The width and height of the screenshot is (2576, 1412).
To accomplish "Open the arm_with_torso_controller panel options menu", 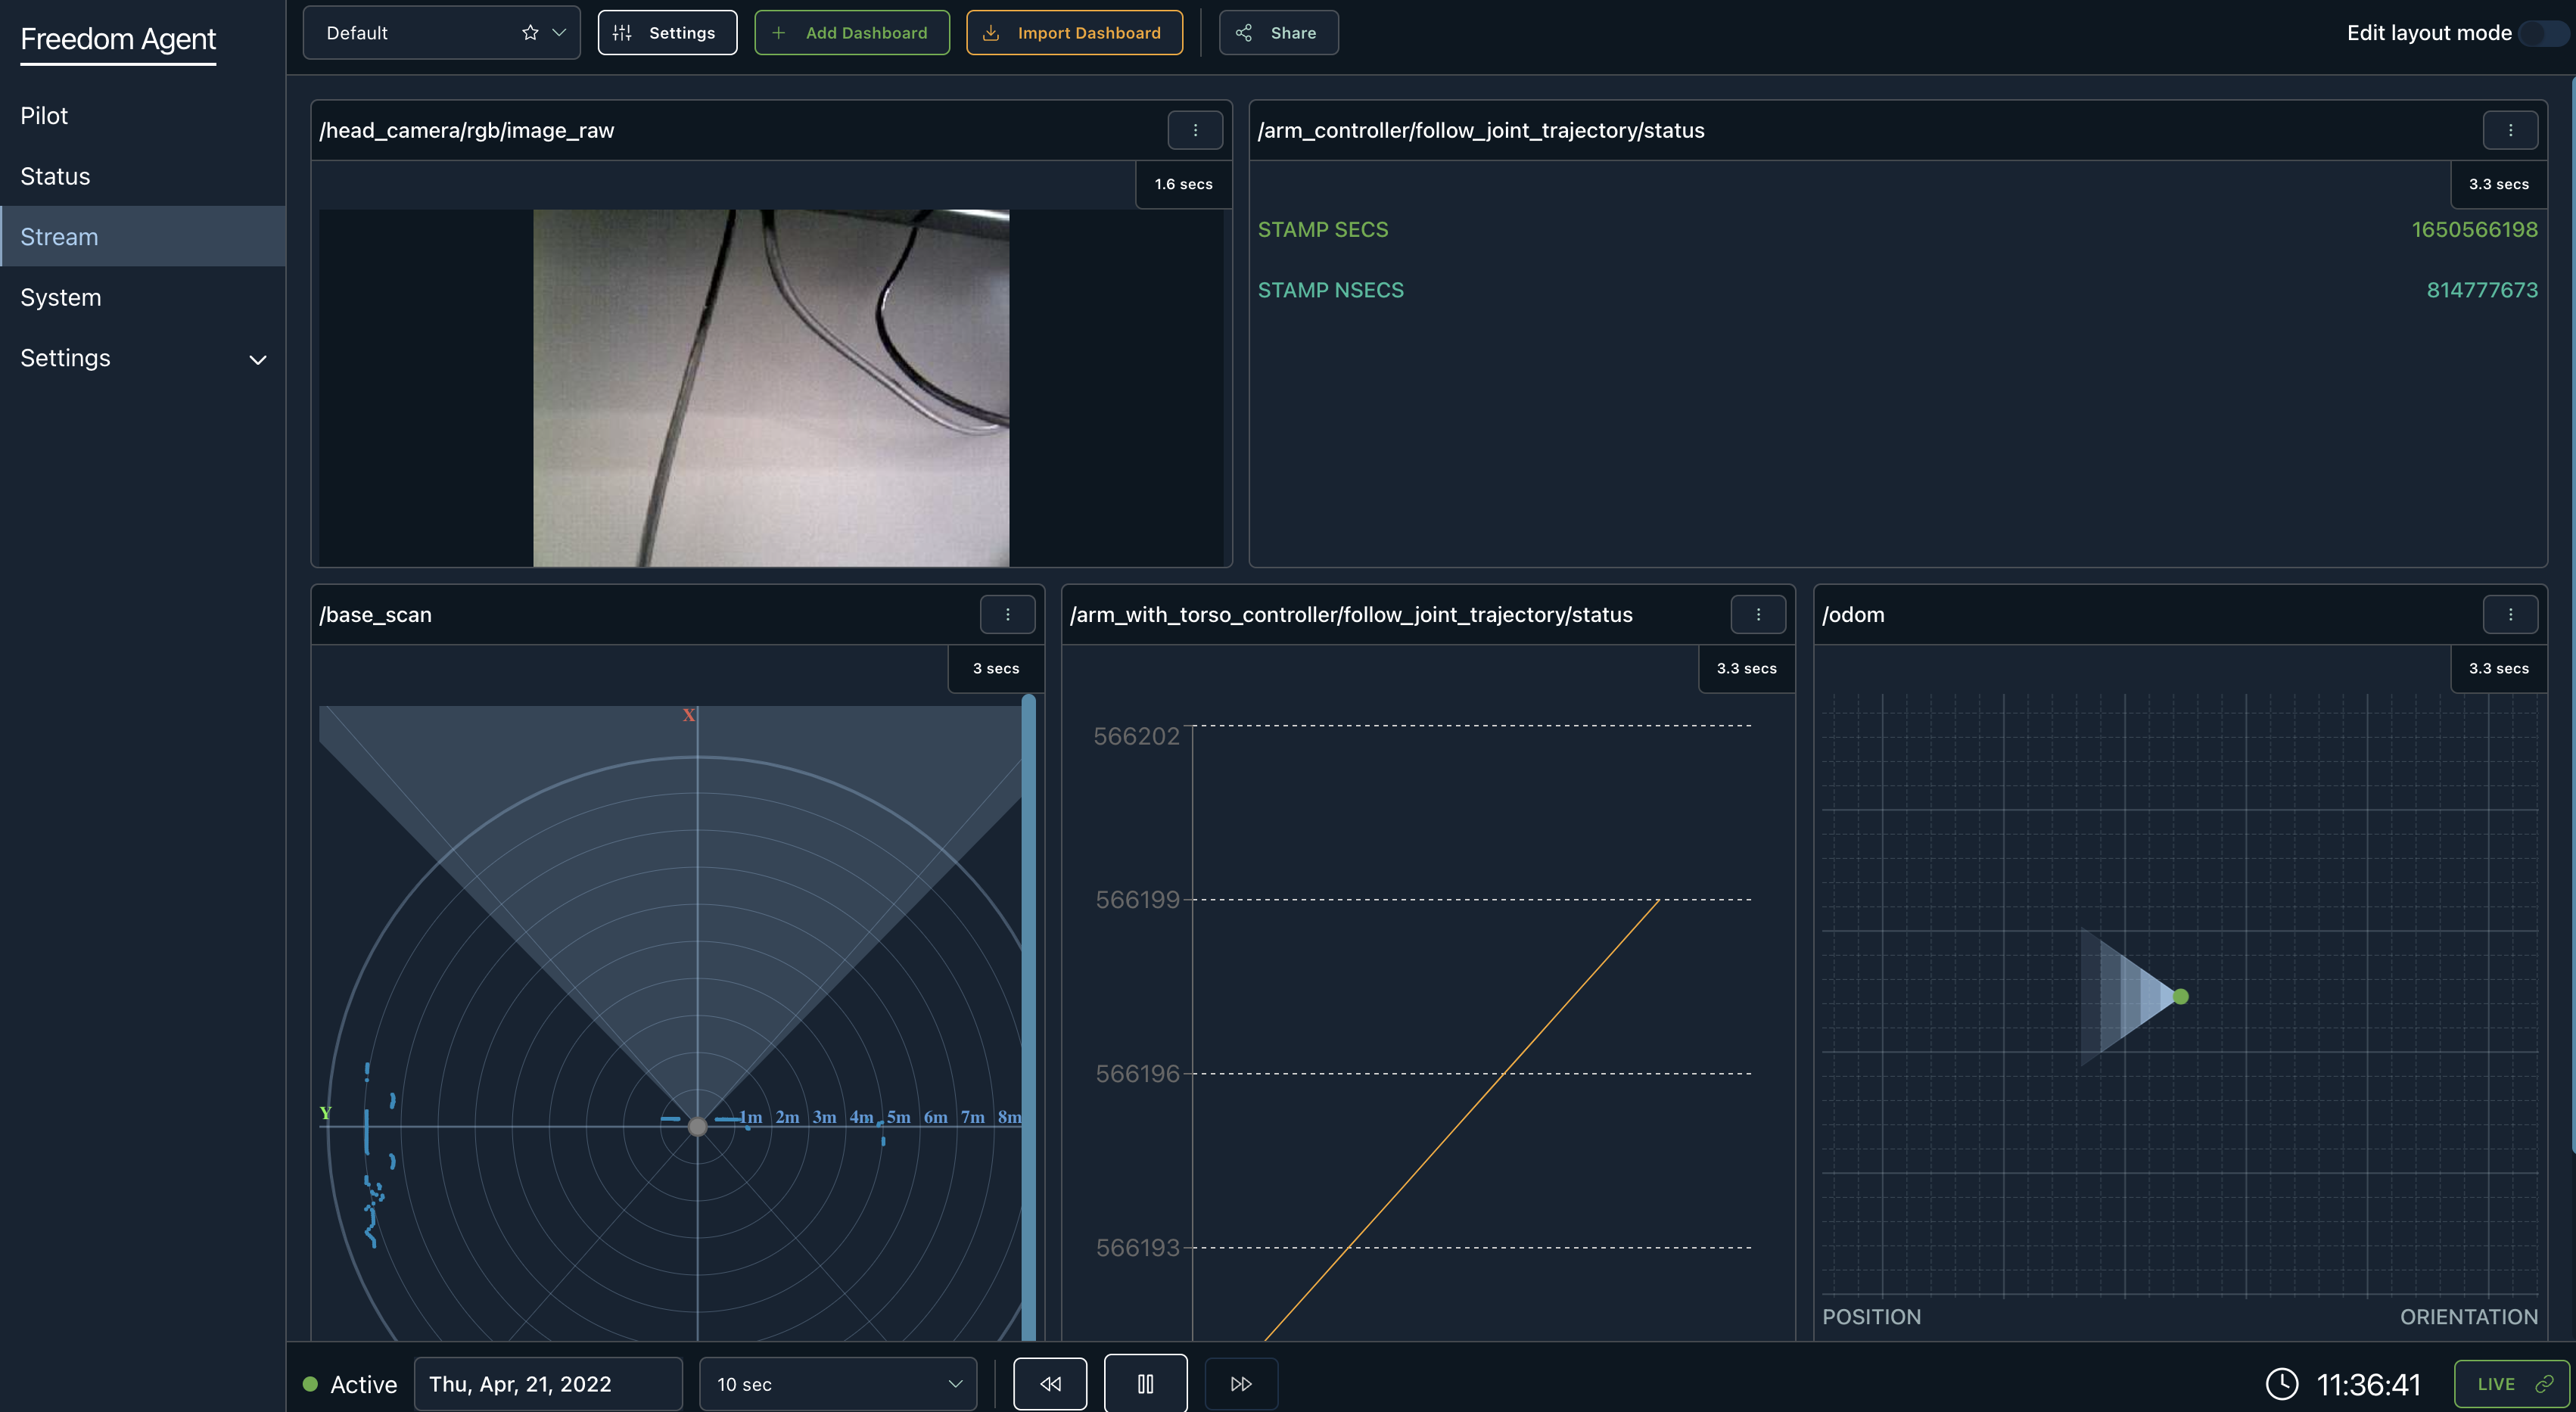I will [x=1758, y=614].
